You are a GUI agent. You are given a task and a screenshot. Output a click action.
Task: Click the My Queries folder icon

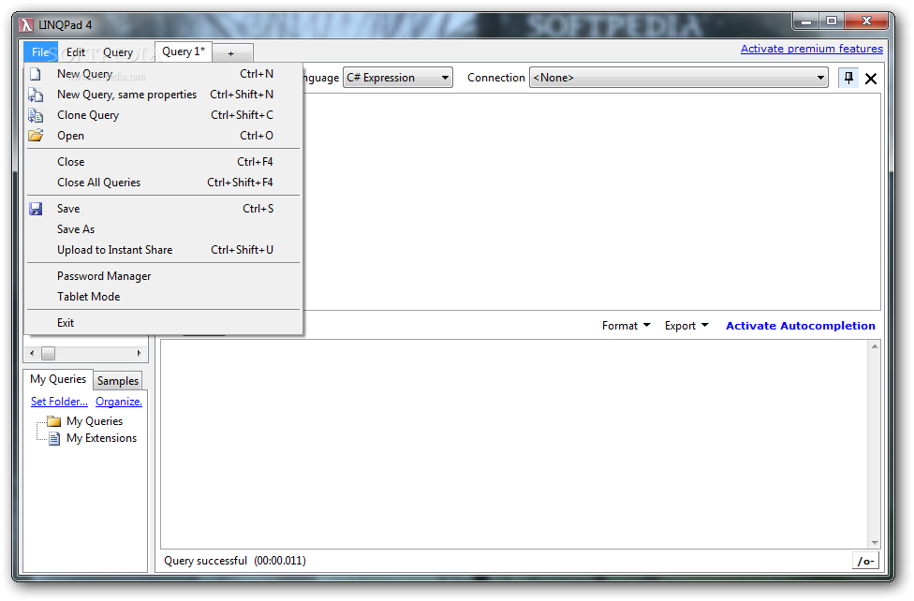tap(53, 421)
